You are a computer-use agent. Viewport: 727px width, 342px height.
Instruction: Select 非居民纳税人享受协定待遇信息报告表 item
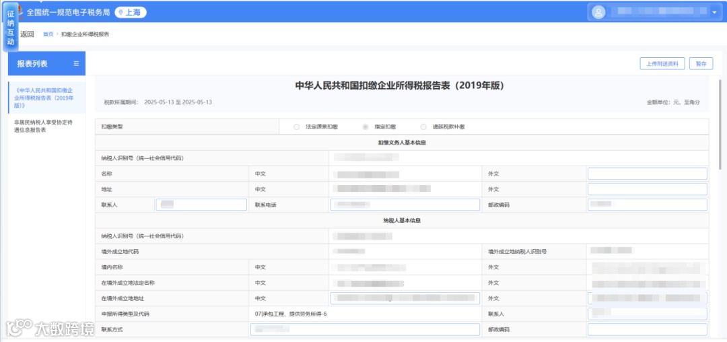44,126
